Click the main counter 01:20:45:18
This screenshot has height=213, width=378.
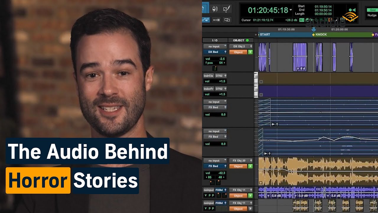tap(268, 10)
